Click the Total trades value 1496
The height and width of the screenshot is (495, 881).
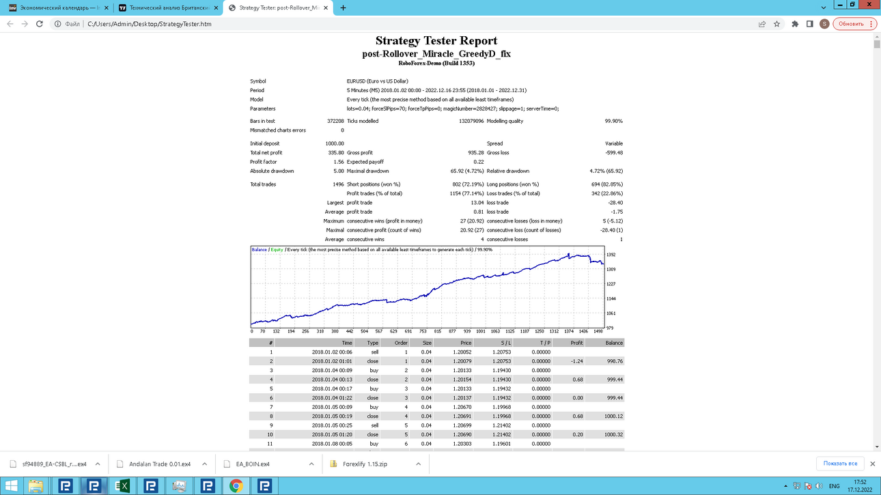(338, 184)
